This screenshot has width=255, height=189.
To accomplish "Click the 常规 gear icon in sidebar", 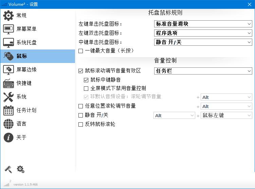I will click(8, 16).
